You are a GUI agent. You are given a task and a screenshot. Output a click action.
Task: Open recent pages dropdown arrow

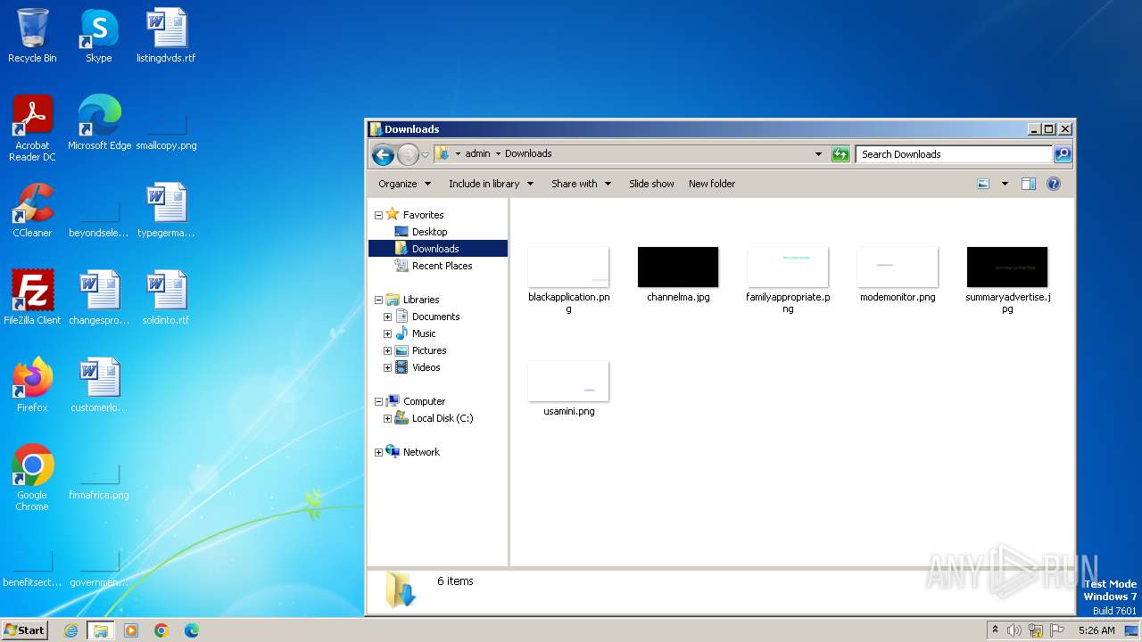click(426, 154)
